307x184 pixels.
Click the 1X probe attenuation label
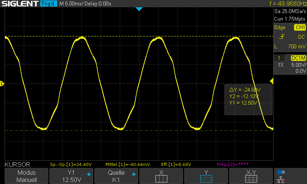click(x=281, y=65)
